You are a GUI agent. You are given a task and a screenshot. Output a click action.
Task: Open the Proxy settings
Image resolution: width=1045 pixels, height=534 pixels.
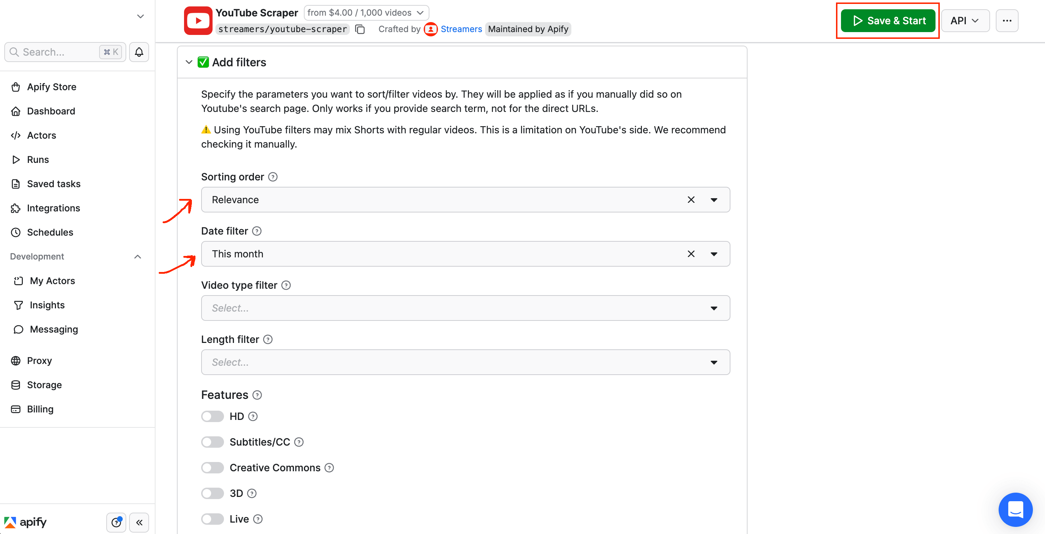(39, 360)
